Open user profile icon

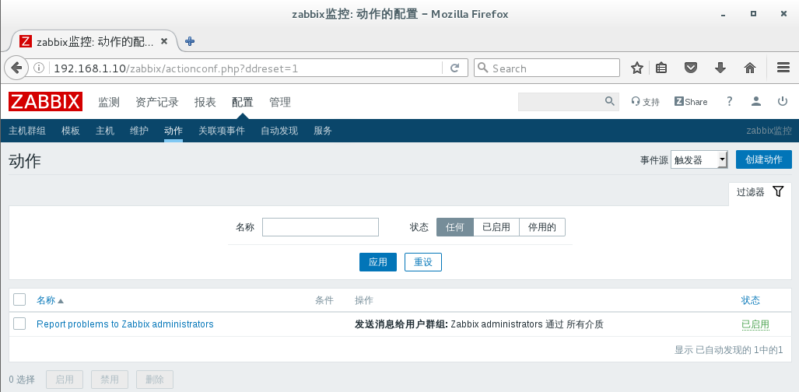coord(756,101)
